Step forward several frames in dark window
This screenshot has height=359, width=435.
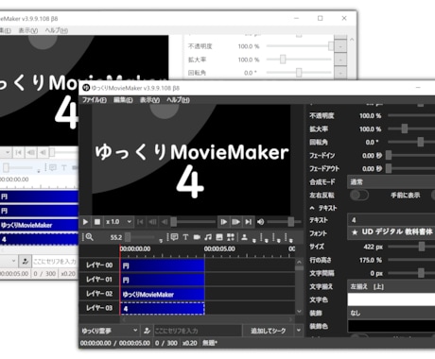click(x=236, y=222)
